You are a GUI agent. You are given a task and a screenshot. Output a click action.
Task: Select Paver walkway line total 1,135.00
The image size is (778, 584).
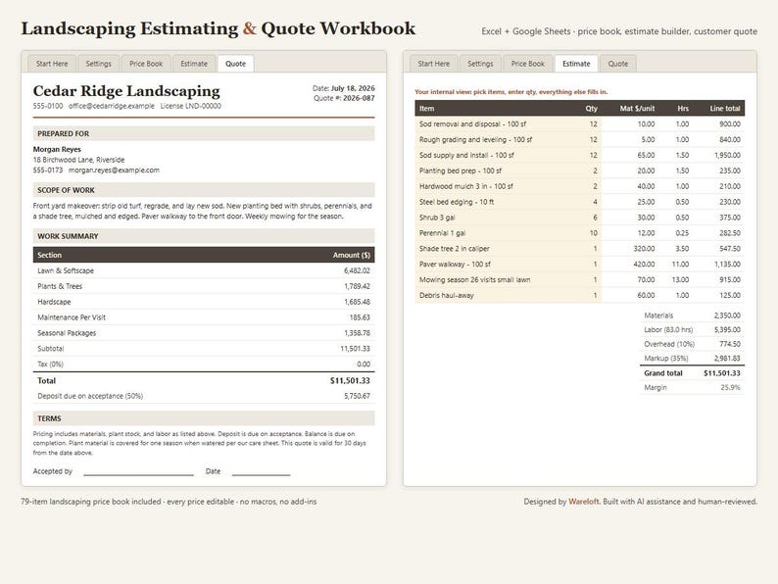(727, 265)
